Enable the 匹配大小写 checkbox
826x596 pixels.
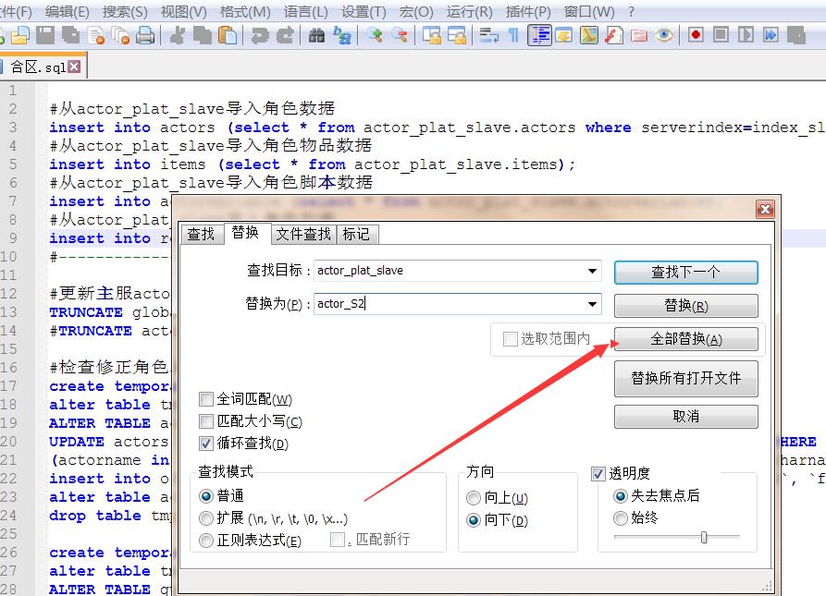[206, 421]
